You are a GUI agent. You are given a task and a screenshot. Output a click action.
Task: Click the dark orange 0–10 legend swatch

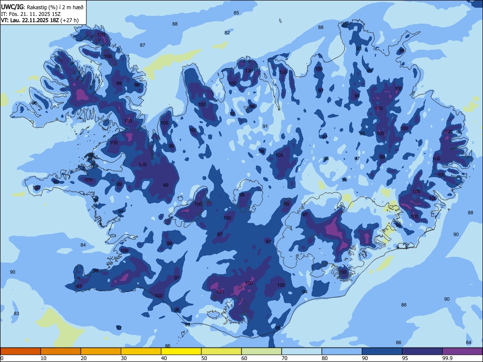(20, 351)
